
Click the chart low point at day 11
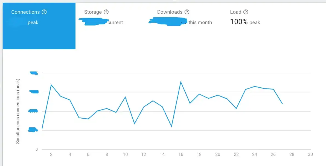(135, 124)
